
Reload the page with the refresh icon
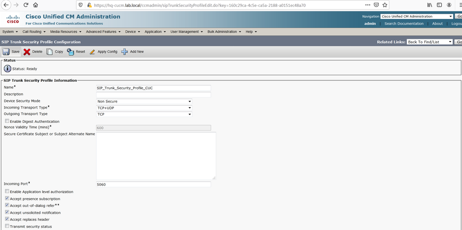click(26, 5)
